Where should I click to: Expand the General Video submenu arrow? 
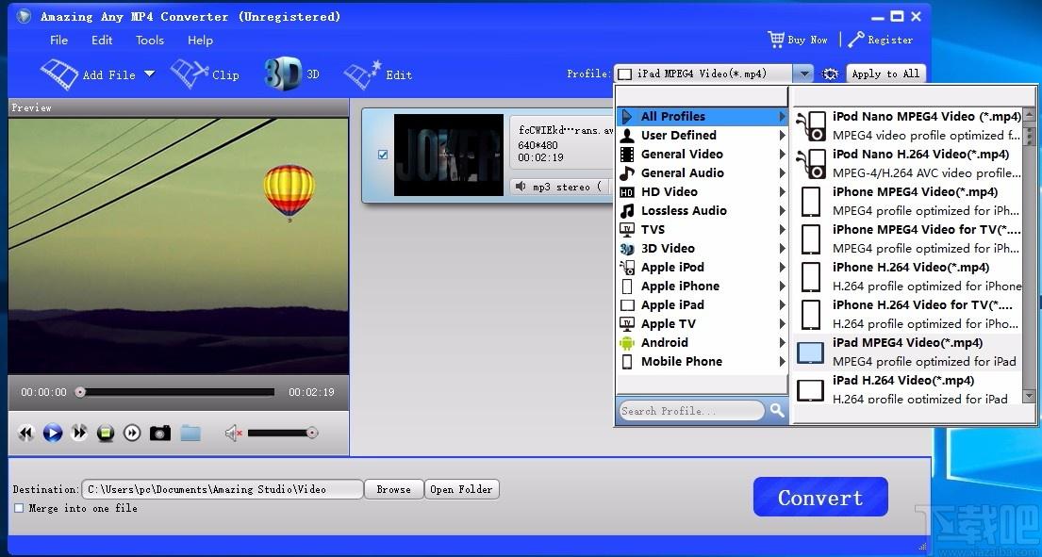pyautogui.click(x=782, y=154)
